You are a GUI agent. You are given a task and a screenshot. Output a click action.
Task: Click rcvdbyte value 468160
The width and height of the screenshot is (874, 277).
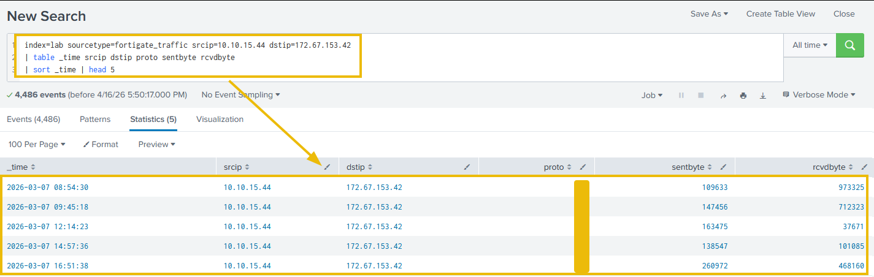(x=851, y=266)
